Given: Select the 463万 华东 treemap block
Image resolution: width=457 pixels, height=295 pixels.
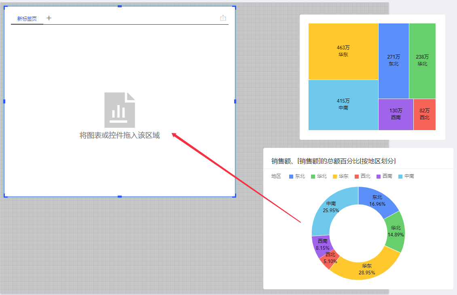Looking at the screenshot, I should click(x=343, y=51).
